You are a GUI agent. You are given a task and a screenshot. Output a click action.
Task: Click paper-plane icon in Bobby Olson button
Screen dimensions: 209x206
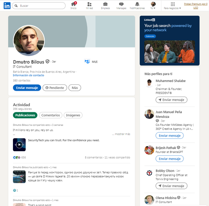click(160, 186)
